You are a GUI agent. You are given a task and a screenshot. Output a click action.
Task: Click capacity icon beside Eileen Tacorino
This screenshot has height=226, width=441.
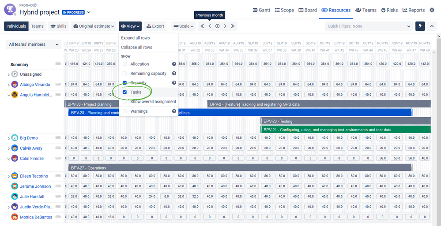pos(58,176)
